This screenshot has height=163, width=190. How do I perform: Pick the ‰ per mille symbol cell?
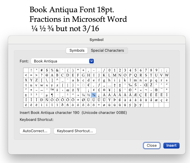point(130,85)
